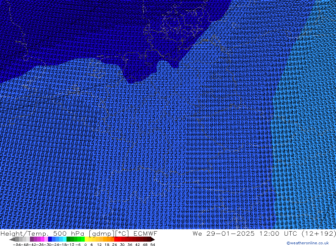The width and height of the screenshot is (336, 246).
Task: Pick the dark purple -42 legend swatch
Action: pos(32,239)
